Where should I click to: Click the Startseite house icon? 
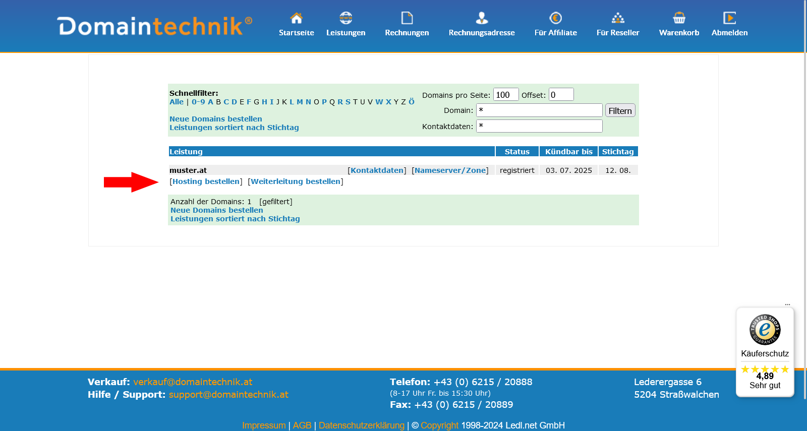[x=296, y=19]
